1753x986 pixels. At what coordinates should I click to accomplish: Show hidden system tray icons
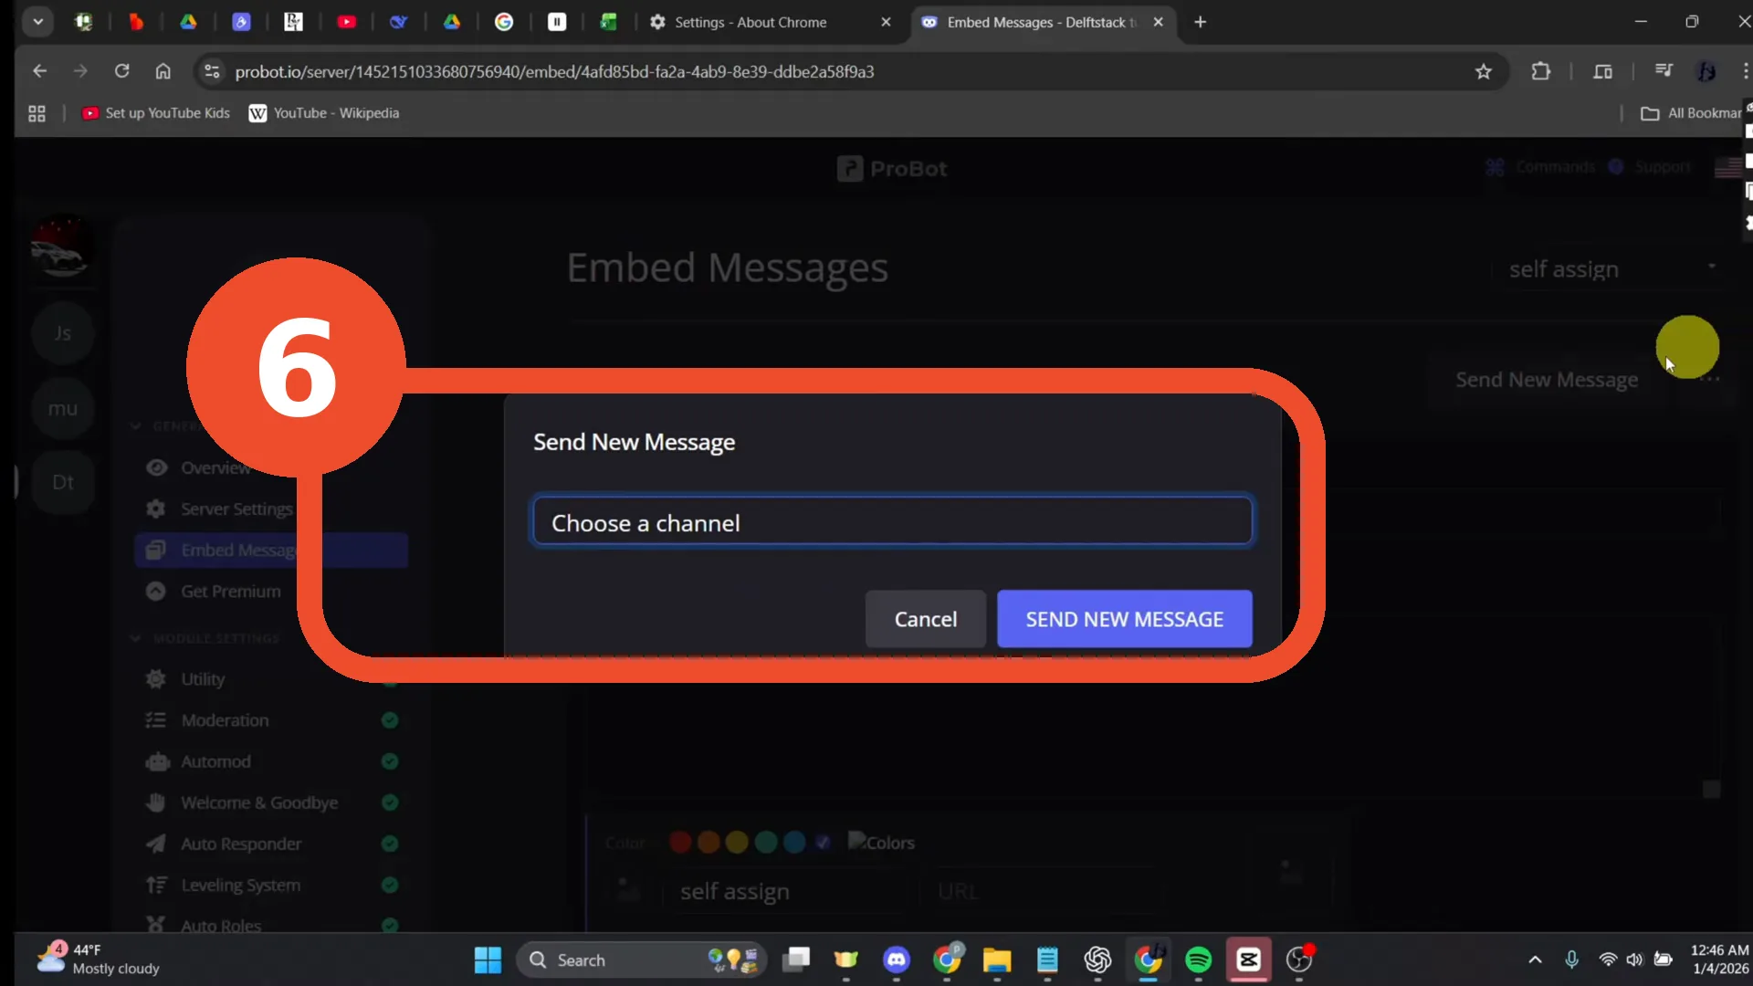[x=1535, y=960]
